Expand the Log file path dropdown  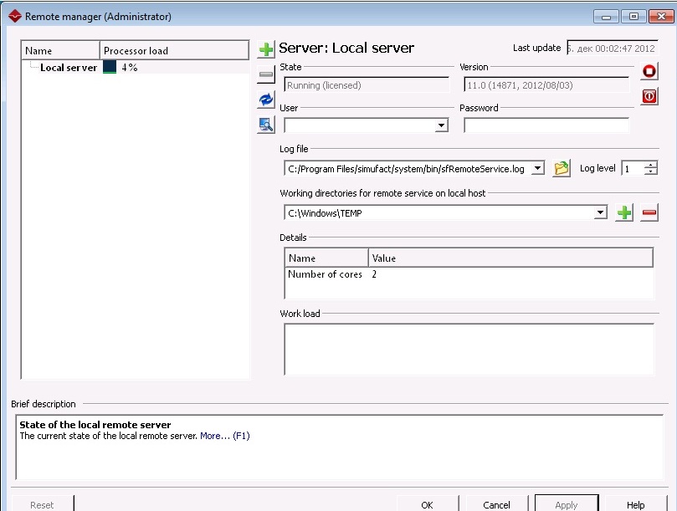point(537,168)
